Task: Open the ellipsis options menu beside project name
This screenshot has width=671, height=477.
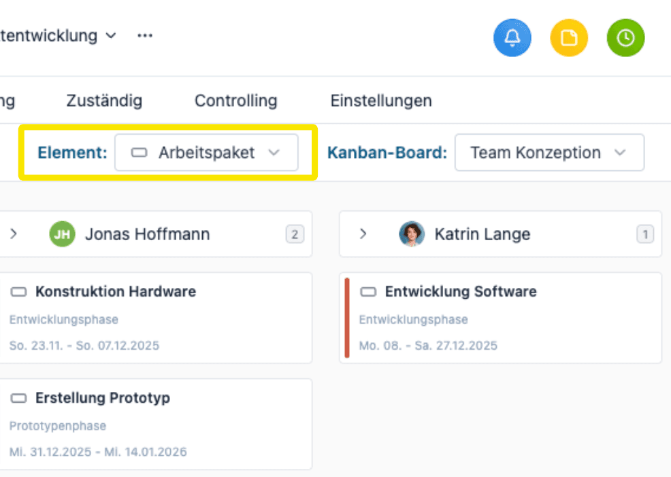Action: [x=144, y=36]
